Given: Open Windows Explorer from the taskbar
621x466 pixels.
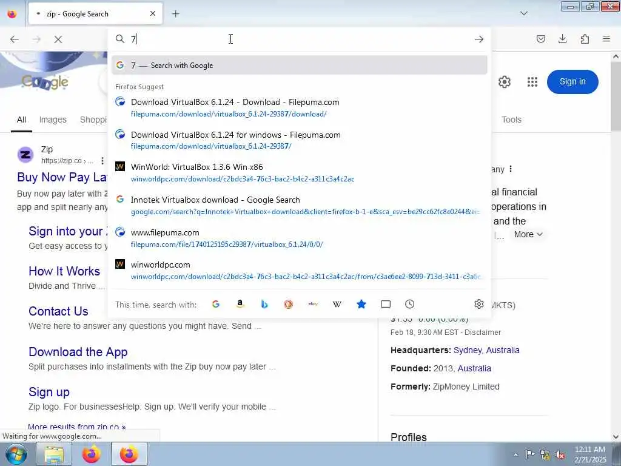Looking at the screenshot, I should [x=54, y=454].
